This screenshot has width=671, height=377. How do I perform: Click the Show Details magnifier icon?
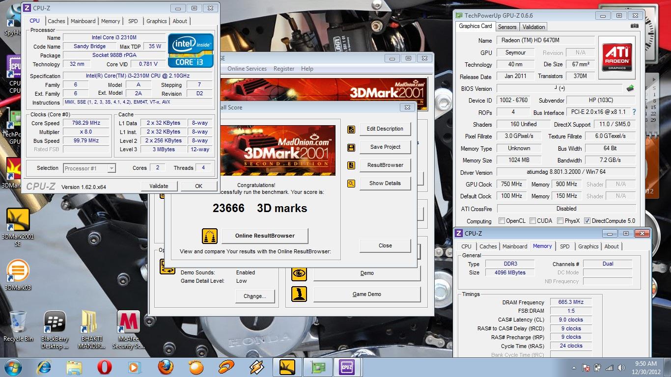pos(351,184)
